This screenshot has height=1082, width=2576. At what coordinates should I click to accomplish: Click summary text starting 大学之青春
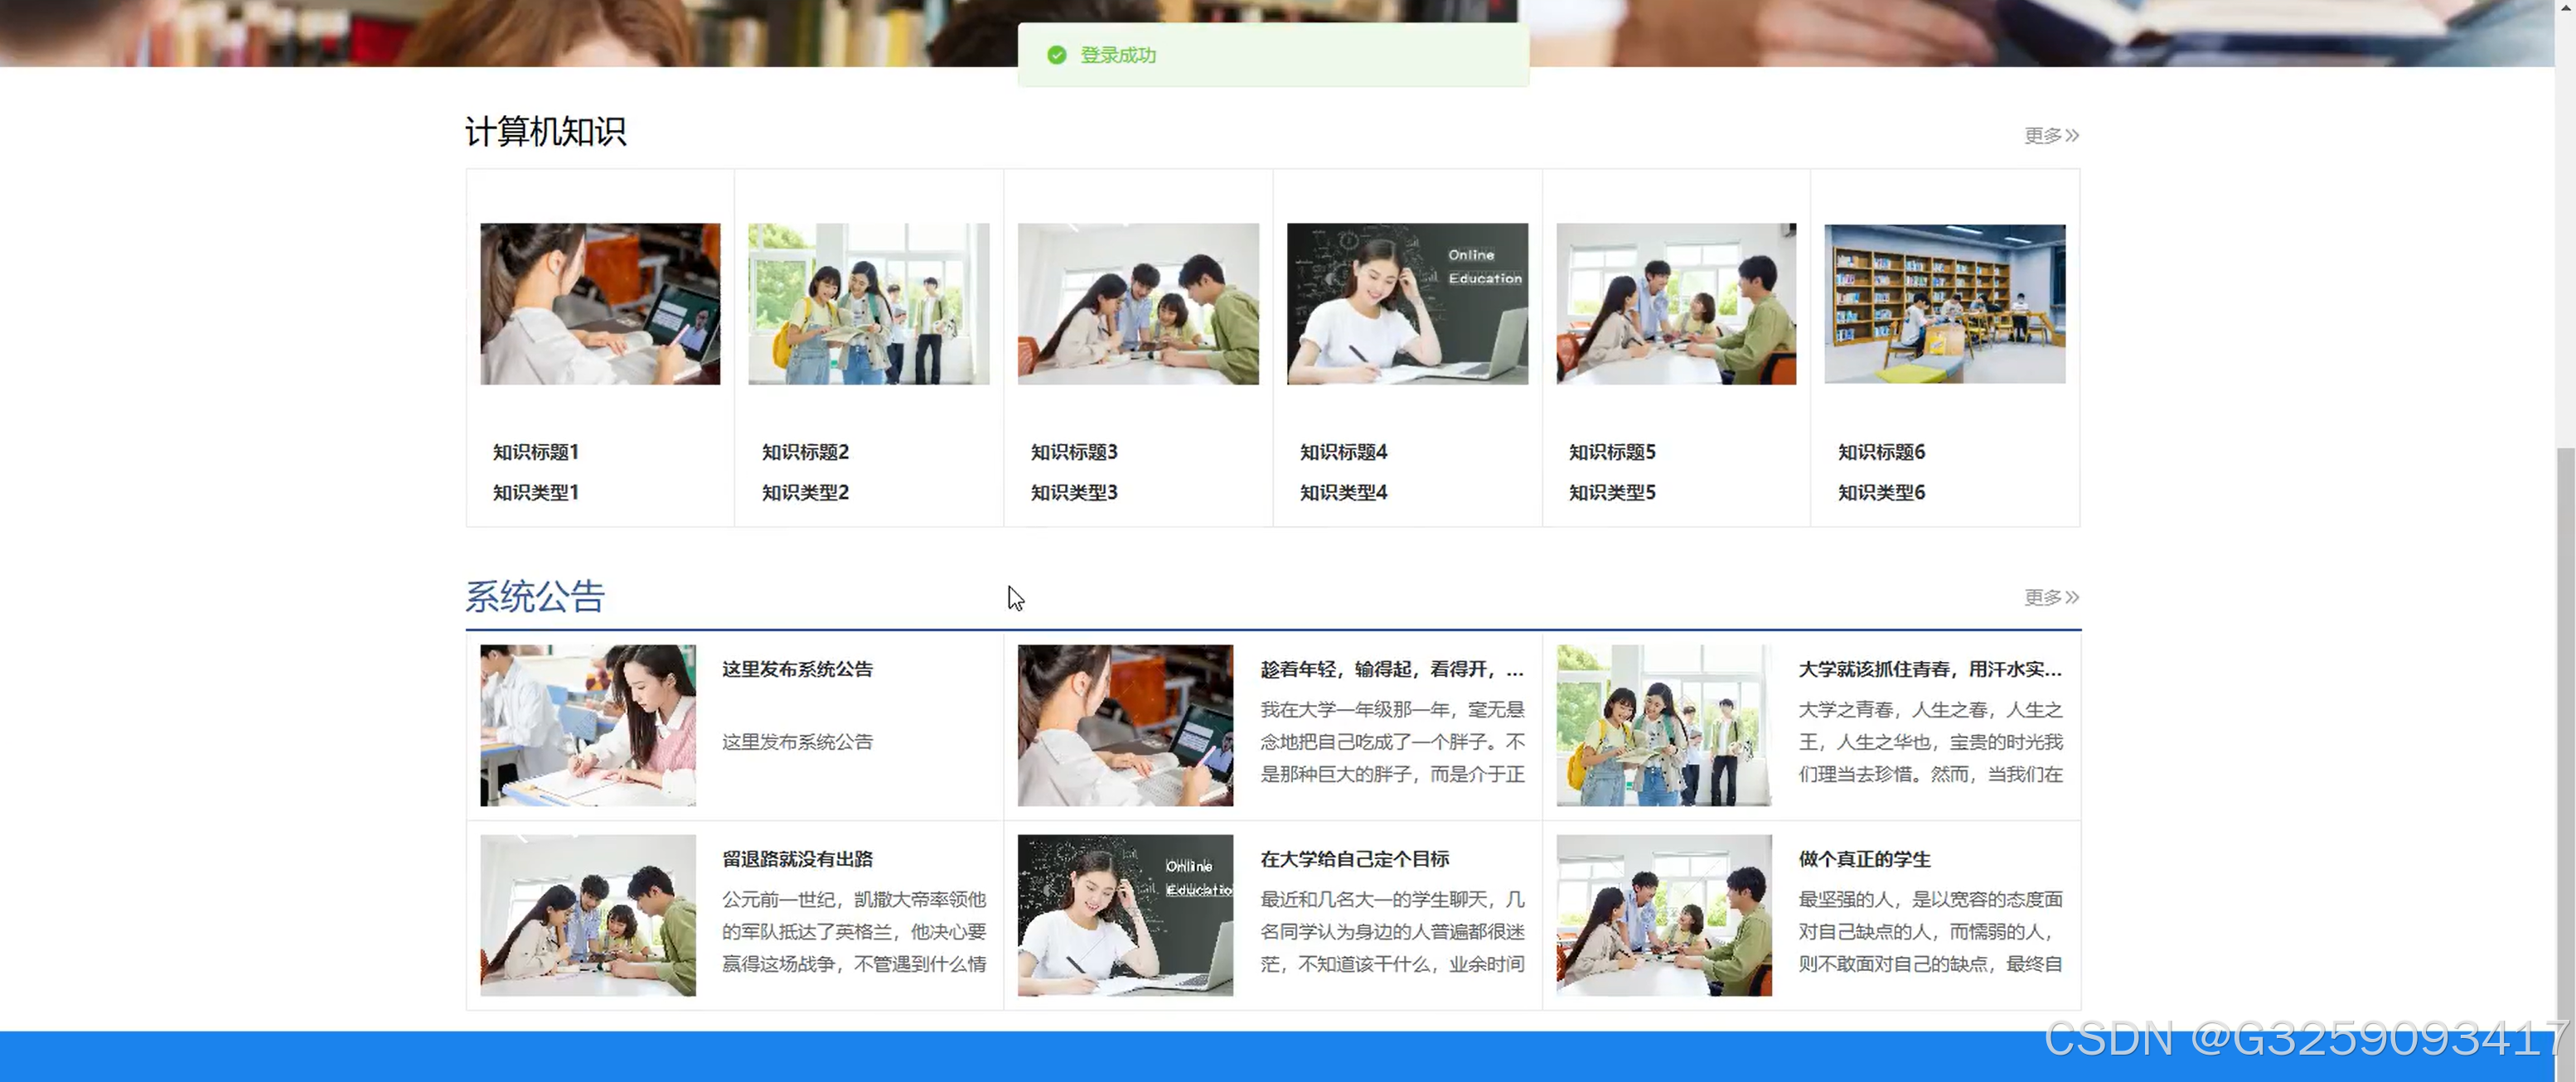tap(1930, 742)
